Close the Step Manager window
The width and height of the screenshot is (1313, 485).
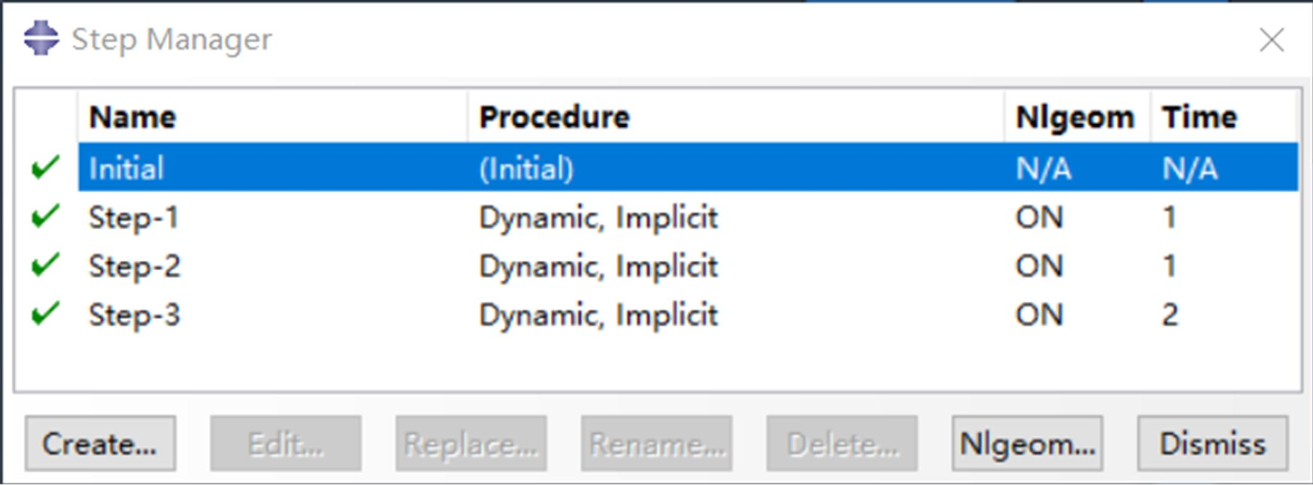tap(1271, 40)
